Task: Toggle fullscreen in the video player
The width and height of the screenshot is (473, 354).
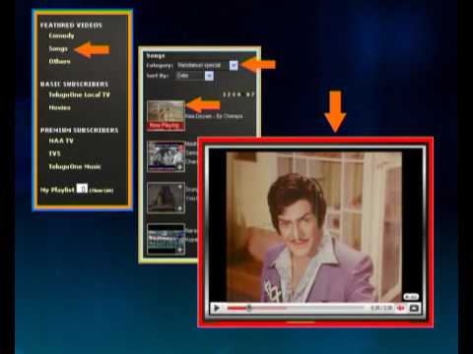Action: pyautogui.click(x=414, y=308)
